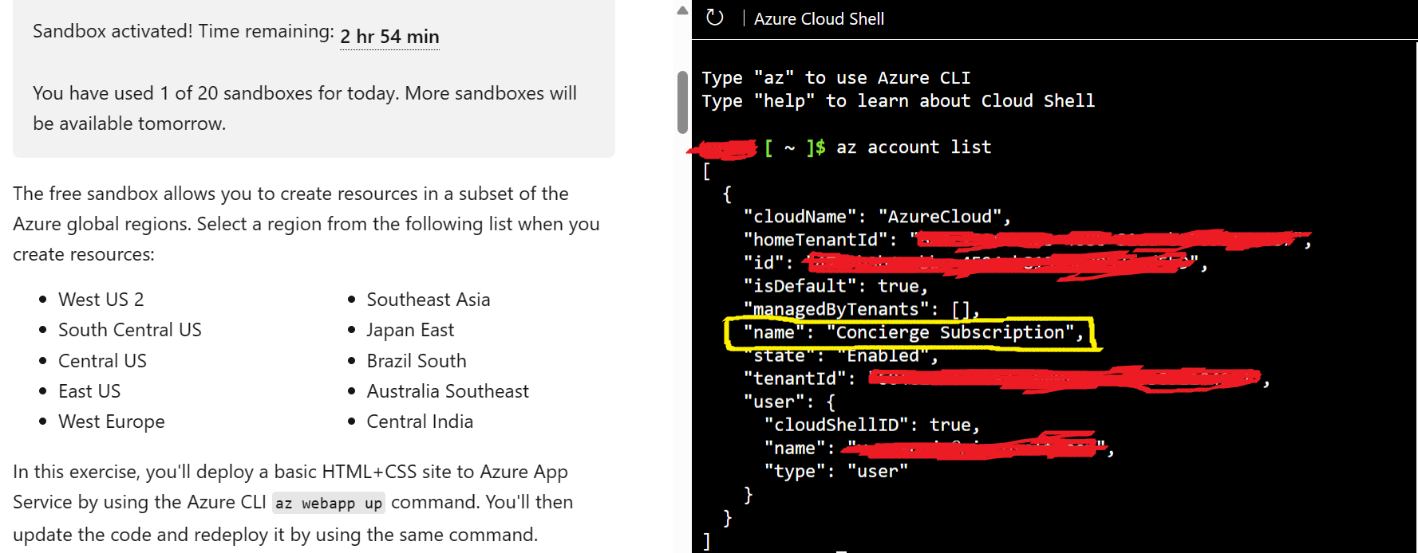
Task: Click the "cloudName": "AzureCloud" line
Action: (877, 217)
